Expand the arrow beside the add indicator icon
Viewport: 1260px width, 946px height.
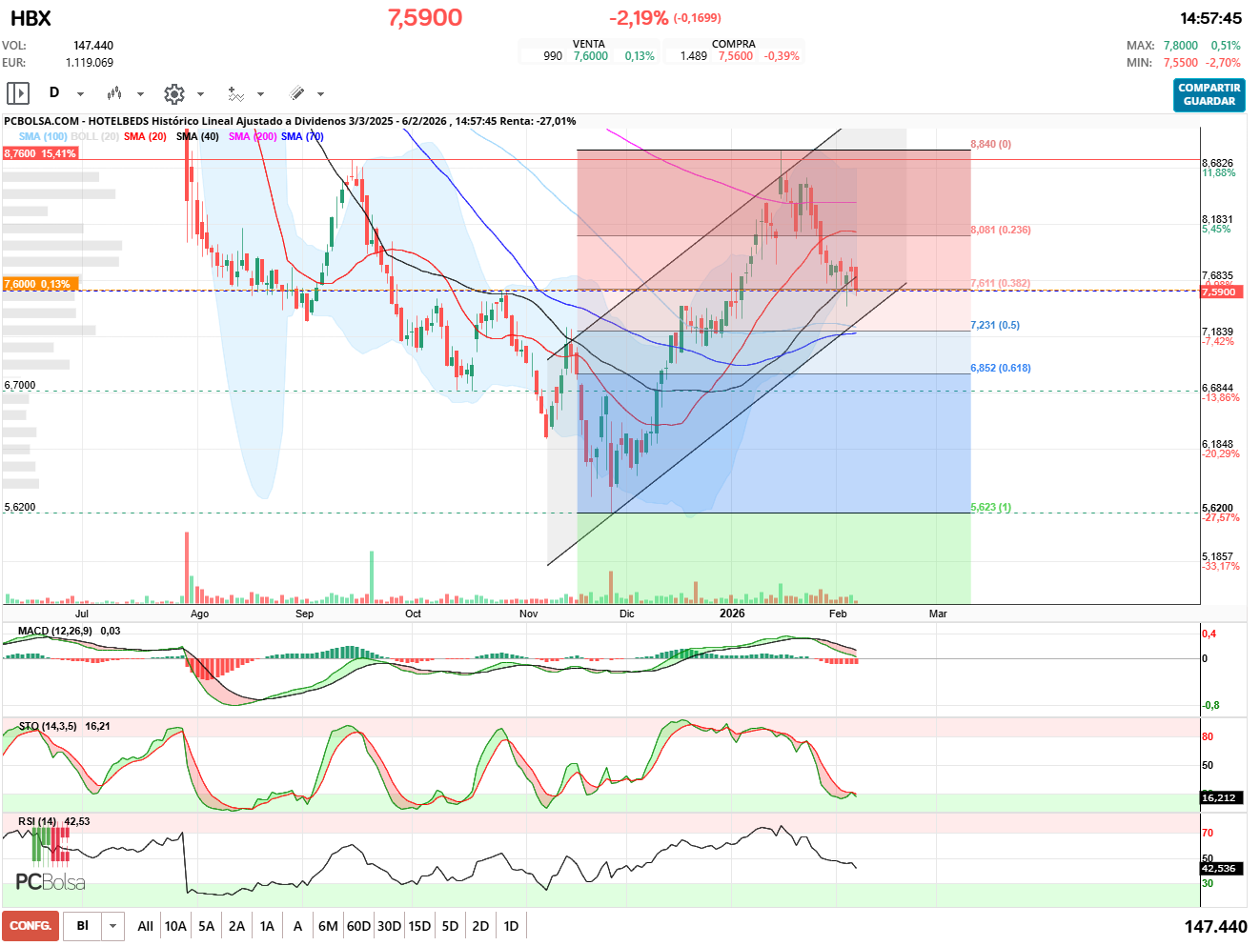pos(260,94)
